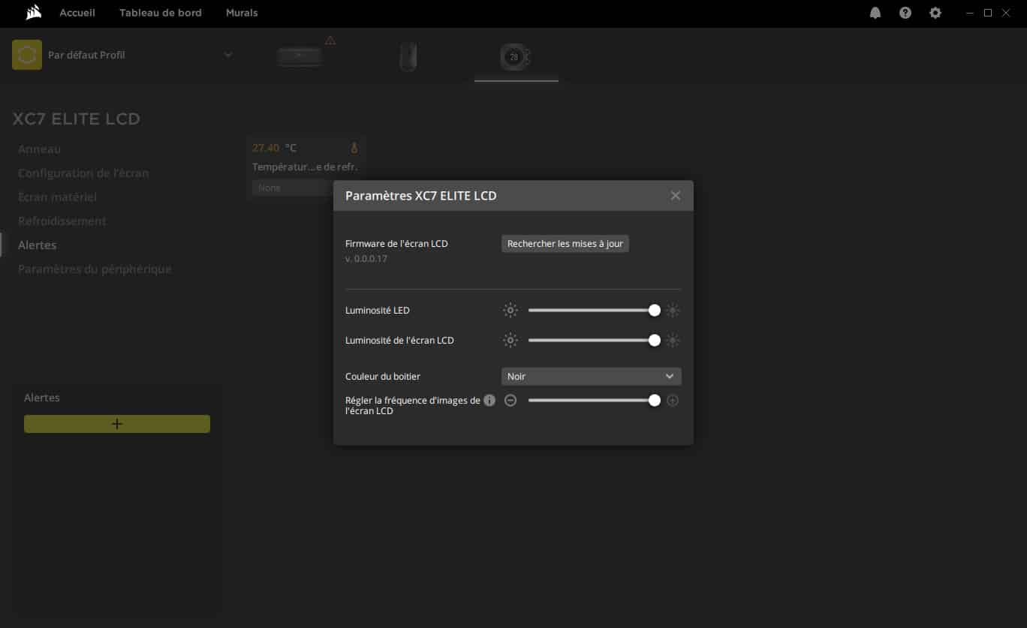The image size is (1027, 628).
Task: Open the notifications bell icon
Action: [x=875, y=13]
